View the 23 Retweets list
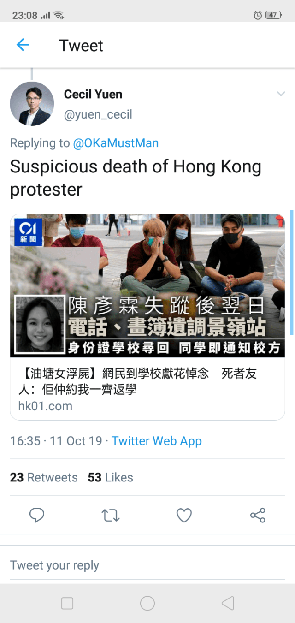 tap(44, 477)
